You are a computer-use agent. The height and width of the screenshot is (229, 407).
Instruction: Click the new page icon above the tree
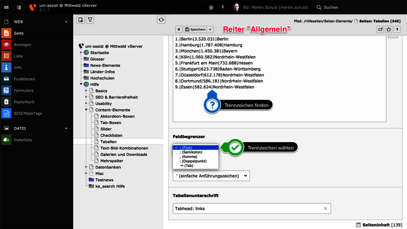tap(80, 20)
